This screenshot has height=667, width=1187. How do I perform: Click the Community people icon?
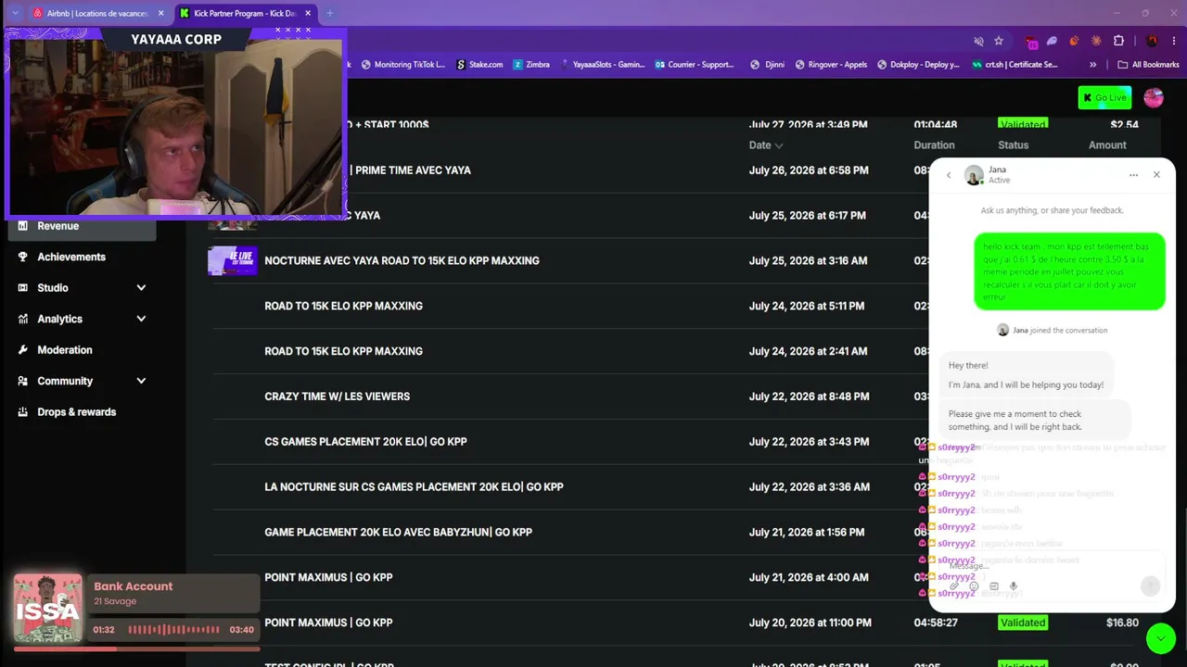pos(23,381)
